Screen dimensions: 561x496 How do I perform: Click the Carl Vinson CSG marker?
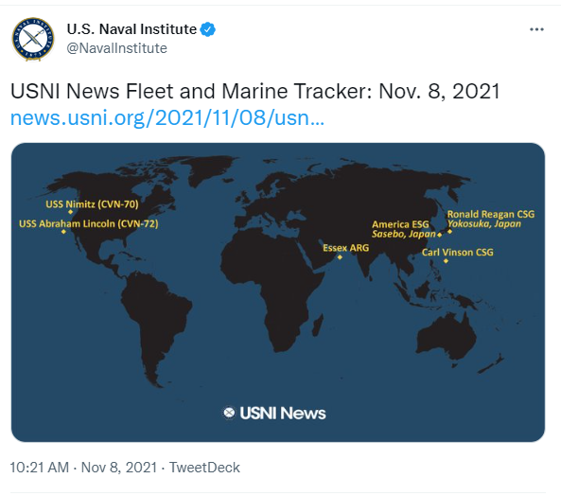click(x=446, y=261)
